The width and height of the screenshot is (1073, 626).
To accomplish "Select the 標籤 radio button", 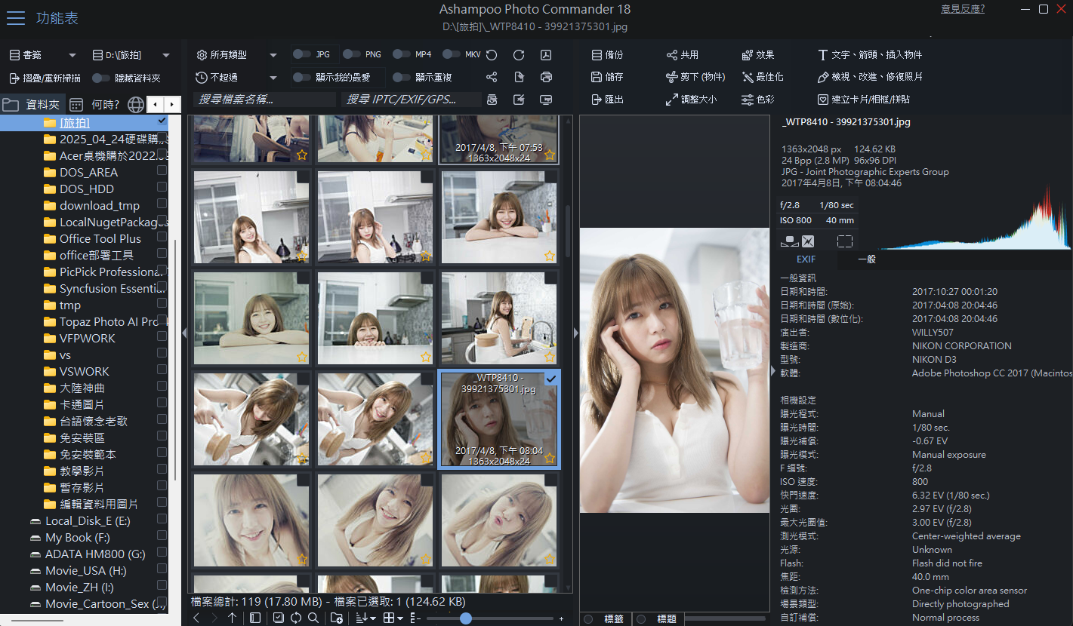I will [588, 619].
